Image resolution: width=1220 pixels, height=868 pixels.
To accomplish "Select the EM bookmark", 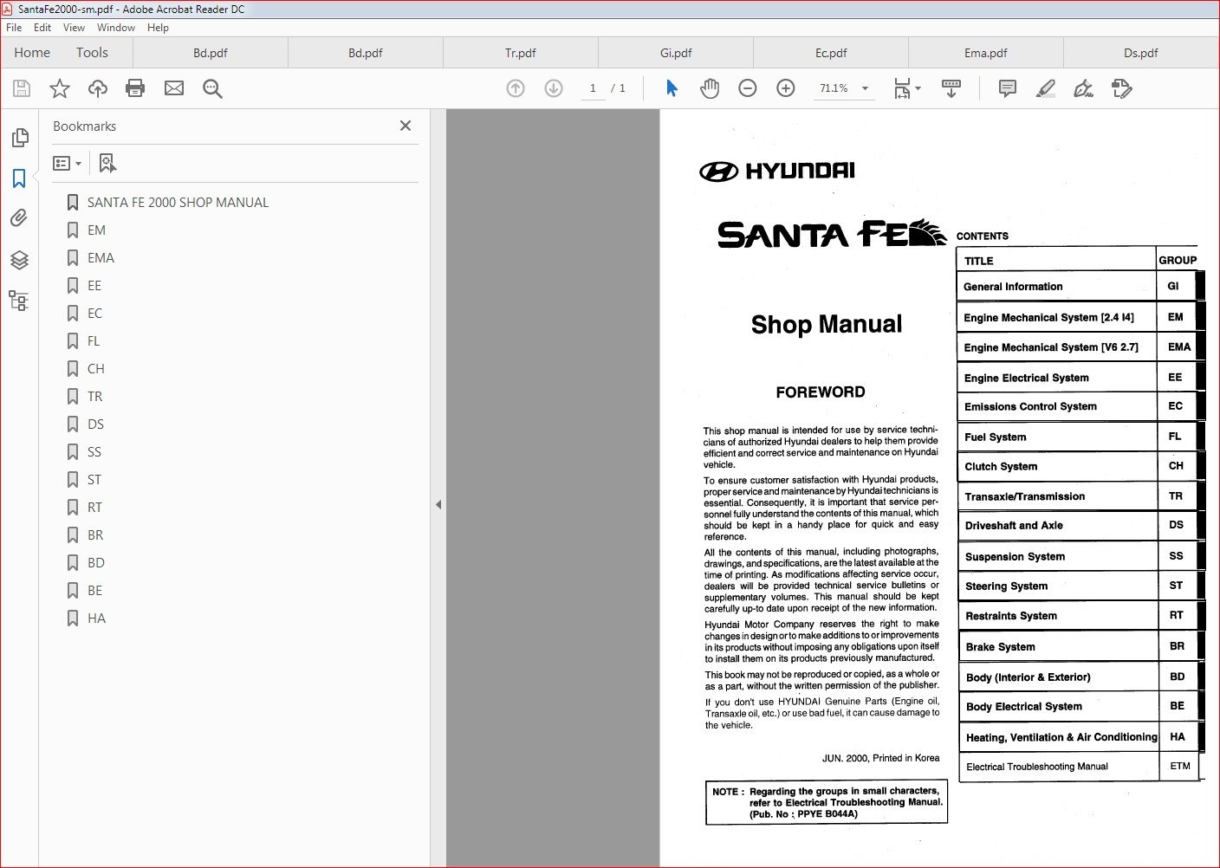I will point(96,230).
